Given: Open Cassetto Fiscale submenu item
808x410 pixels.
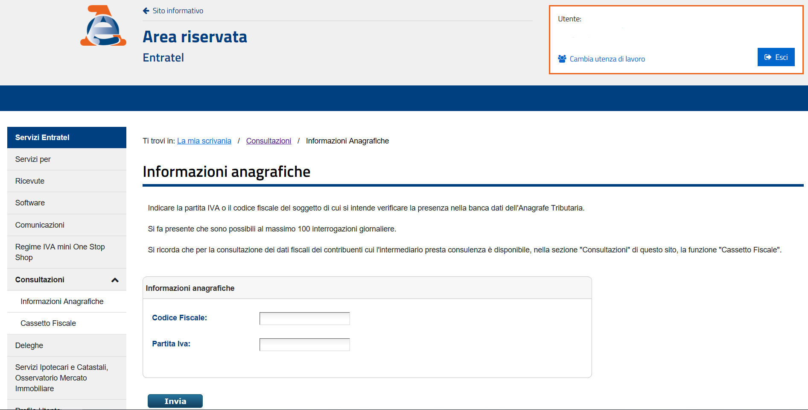Looking at the screenshot, I should (x=48, y=323).
